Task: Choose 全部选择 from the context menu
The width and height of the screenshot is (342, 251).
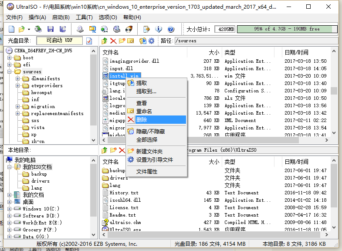Action: pyautogui.click(x=156, y=140)
